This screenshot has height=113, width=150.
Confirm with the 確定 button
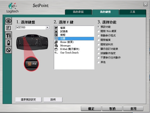pos(91,109)
